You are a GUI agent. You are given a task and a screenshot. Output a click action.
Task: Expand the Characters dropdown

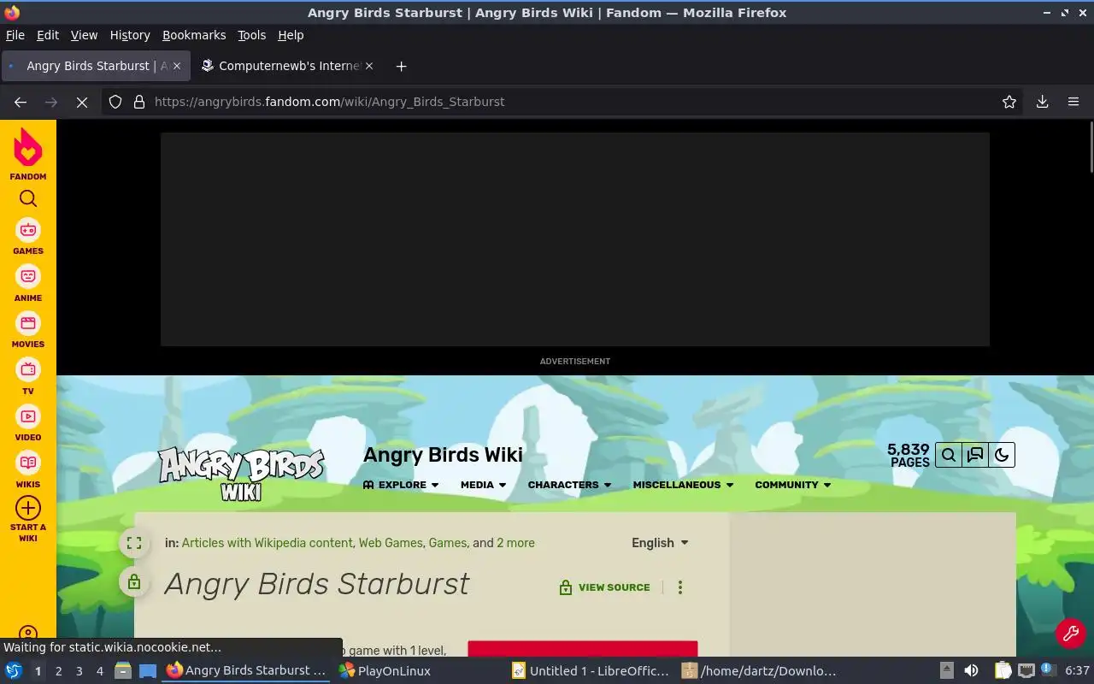[x=570, y=485]
